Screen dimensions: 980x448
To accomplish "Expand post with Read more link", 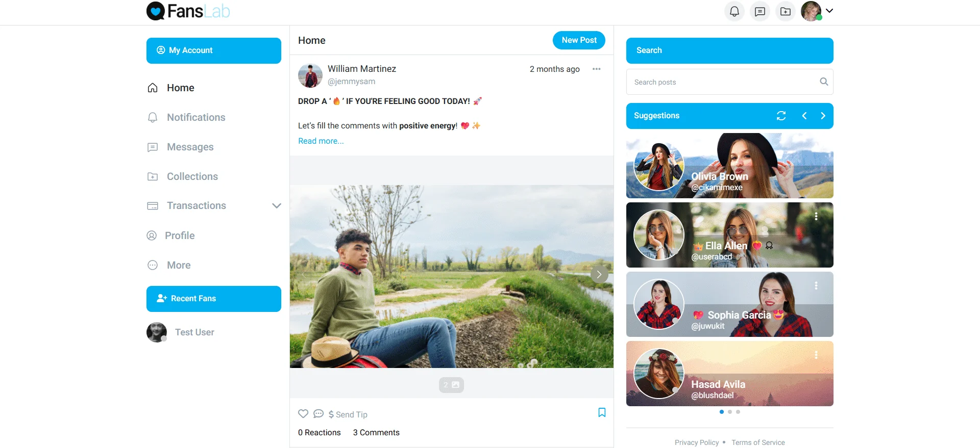I will tap(321, 141).
